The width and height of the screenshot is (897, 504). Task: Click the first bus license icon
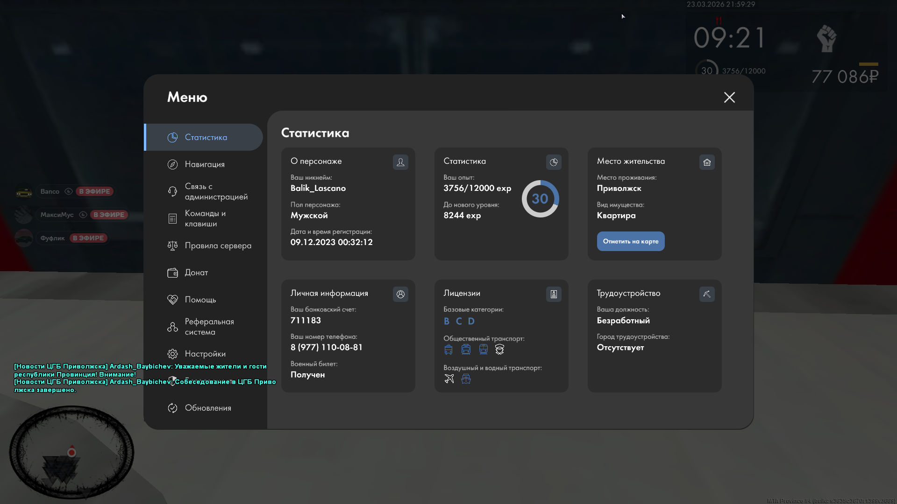coord(448,350)
